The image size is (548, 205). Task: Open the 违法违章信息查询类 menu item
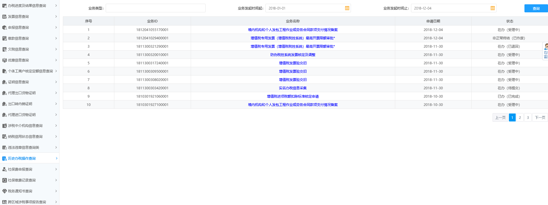(30, 148)
